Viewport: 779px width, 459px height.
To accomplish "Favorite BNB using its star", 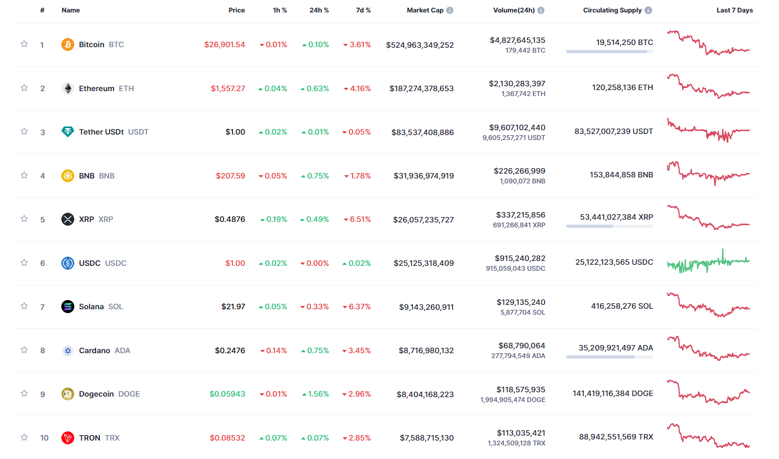I will pos(24,175).
